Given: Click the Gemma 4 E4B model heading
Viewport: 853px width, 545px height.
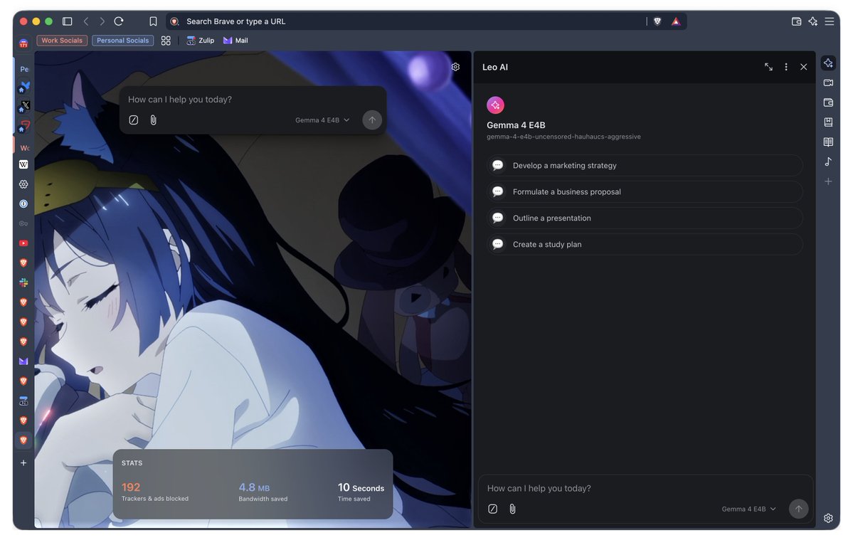Looking at the screenshot, I should pyautogui.click(x=516, y=125).
